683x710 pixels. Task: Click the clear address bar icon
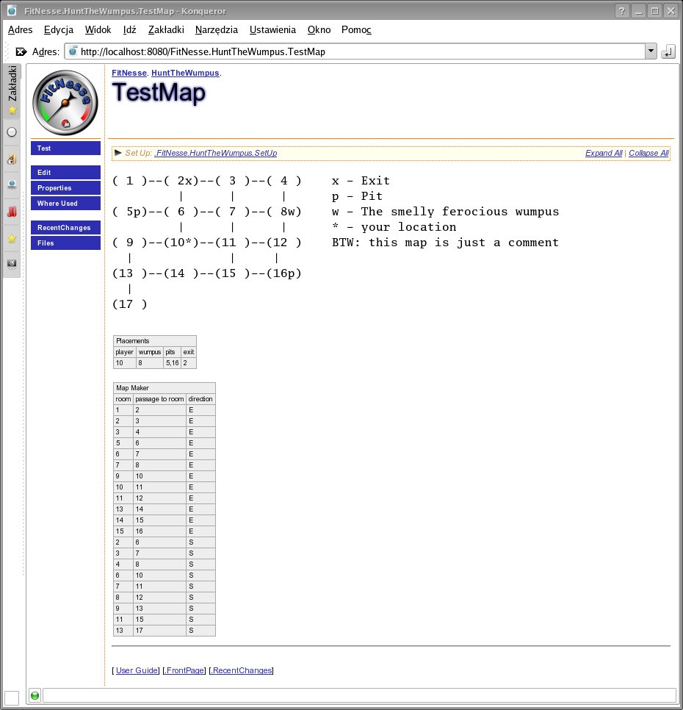tap(21, 52)
